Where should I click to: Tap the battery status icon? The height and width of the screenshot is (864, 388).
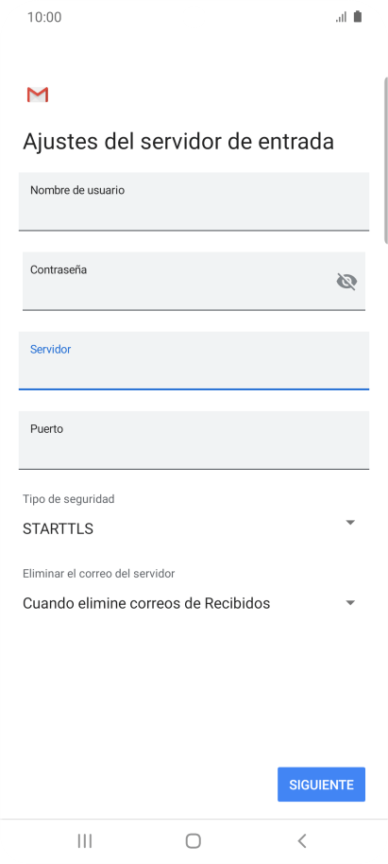[x=358, y=16]
